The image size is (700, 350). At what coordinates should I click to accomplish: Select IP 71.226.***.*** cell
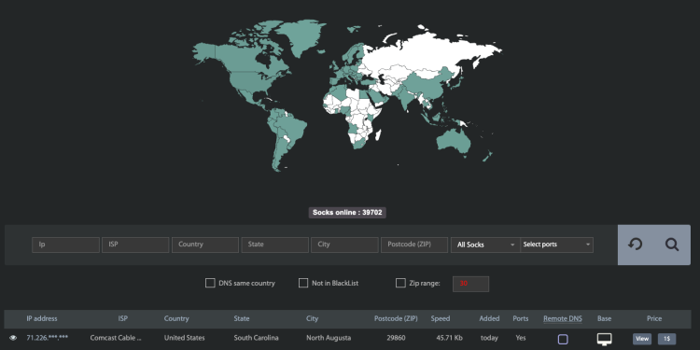pos(48,338)
